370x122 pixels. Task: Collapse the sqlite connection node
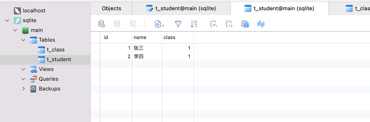[7, 20]
